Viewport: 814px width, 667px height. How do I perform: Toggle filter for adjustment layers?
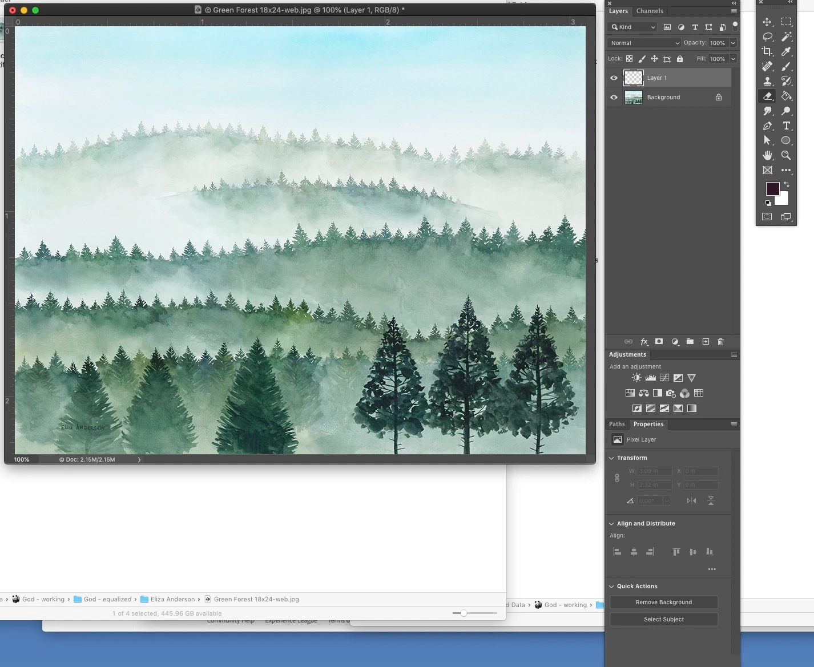681,27
